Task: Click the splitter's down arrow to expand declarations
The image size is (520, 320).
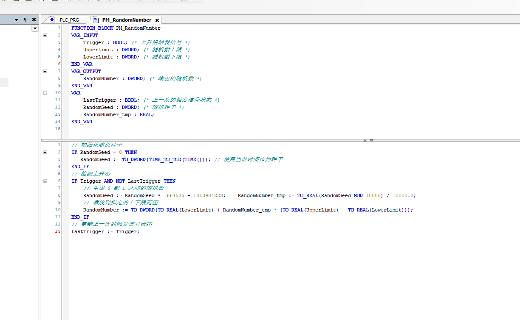Action: coord(371,140)
